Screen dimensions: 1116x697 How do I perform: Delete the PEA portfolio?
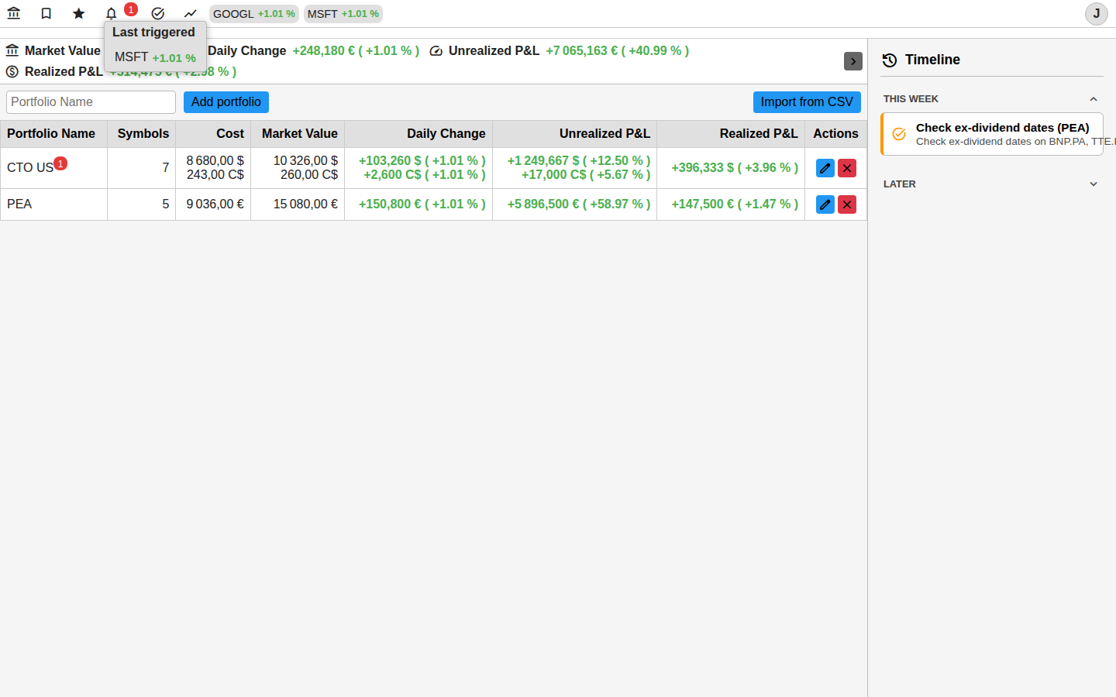847,204
